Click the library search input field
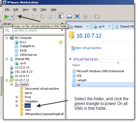The width and height of the screenshot is (138, 123). (34, 30)
